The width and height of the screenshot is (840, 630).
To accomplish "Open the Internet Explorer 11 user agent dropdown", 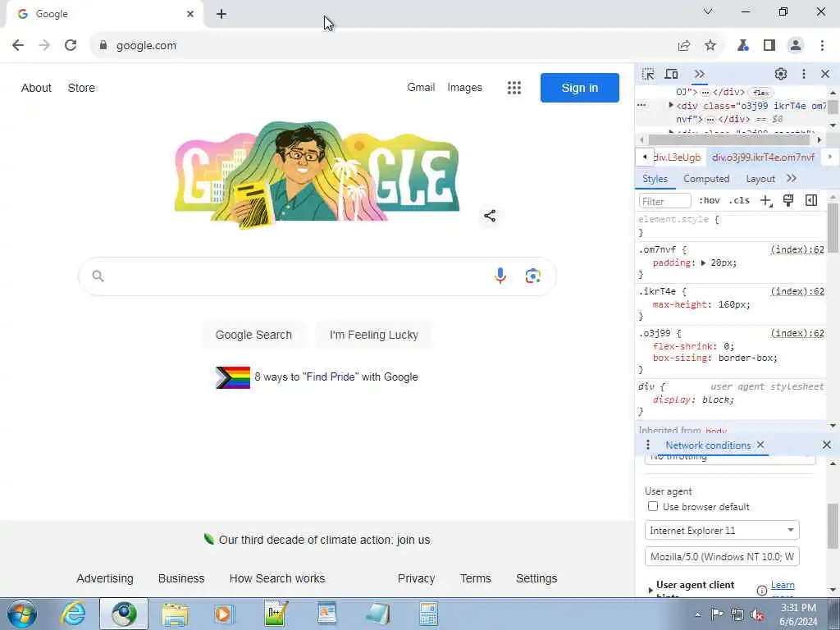I will 722,531.
